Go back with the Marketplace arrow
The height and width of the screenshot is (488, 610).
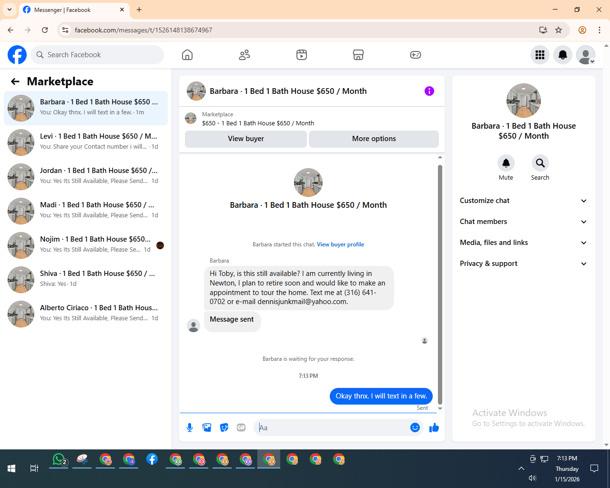(x=15, y=81)
